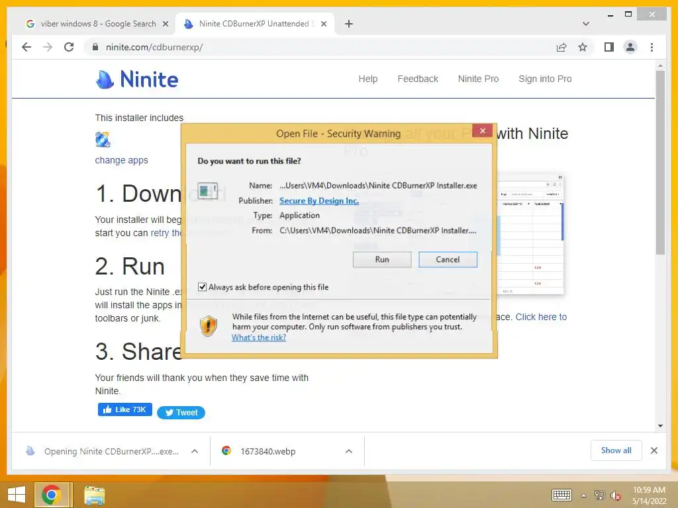The height and width of the screenshot is (508, 678).
Task: Expand options for 1673840.webp download
Action: click(x=349, y=451)
